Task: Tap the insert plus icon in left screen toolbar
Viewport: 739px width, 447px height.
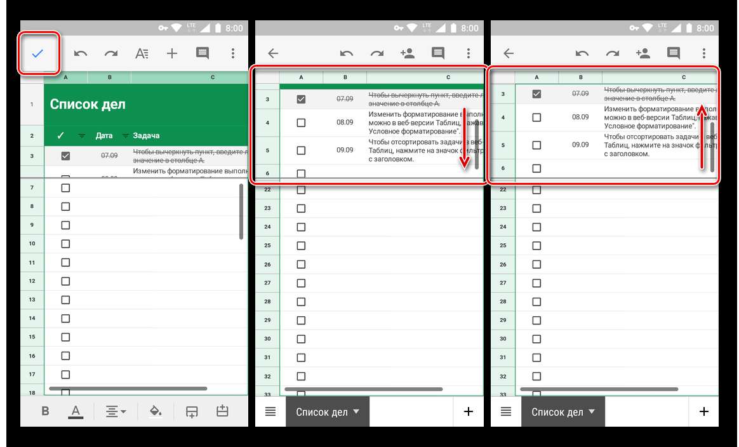Action: [172, 53]
